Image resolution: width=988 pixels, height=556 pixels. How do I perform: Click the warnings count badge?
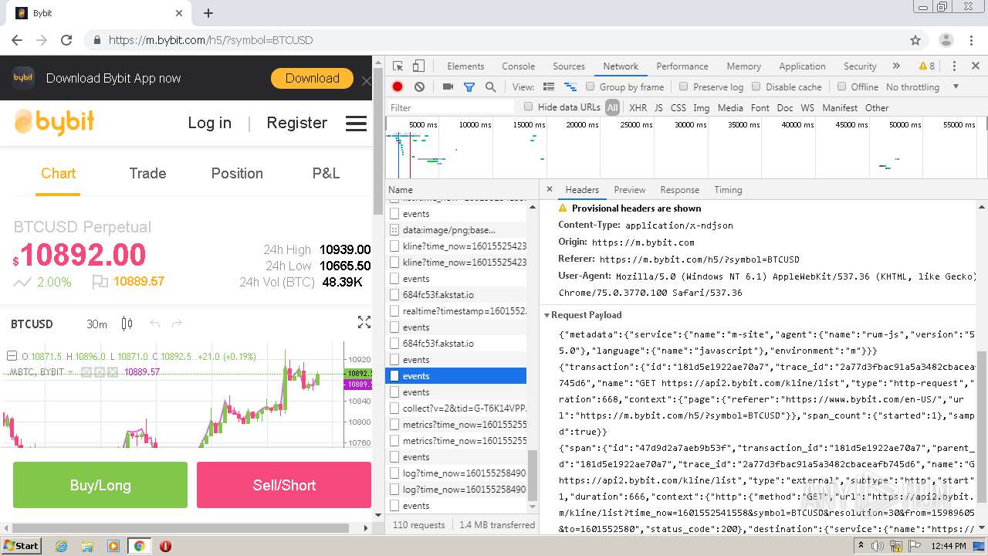926,66
